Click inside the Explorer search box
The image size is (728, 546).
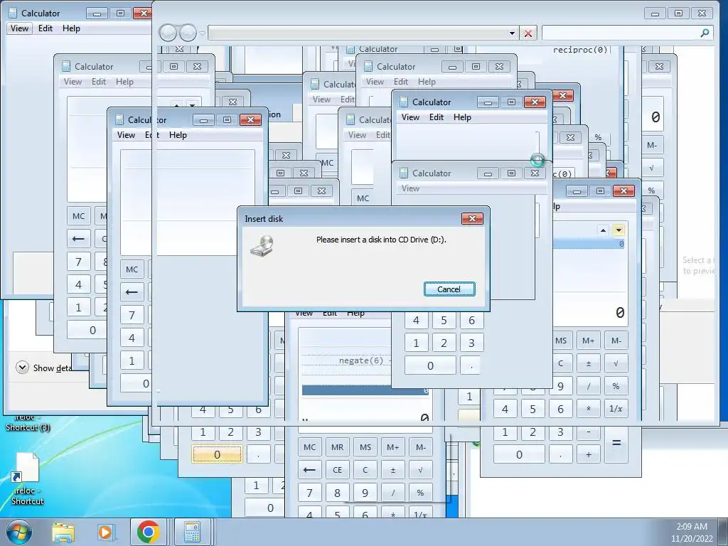point(620,33)
